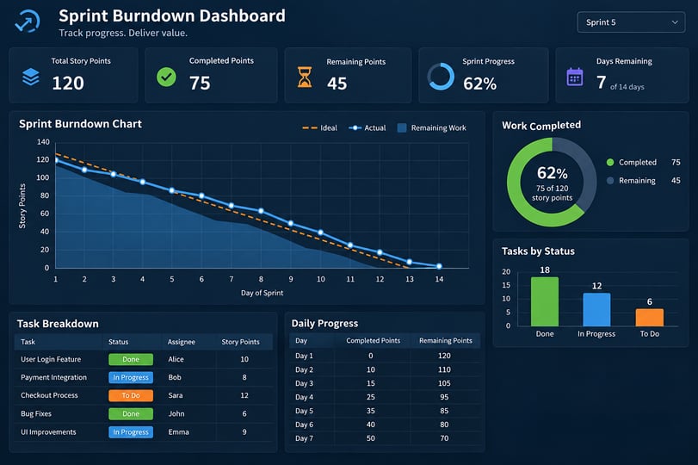
Task: Click the green Completed legend dot
Action: [610, 162]
